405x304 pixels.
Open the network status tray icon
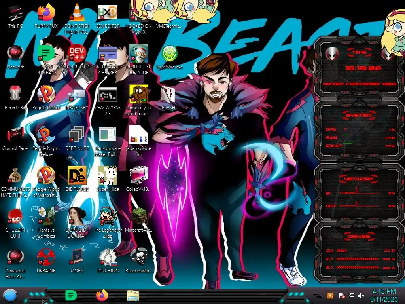[x=351, y=296]
